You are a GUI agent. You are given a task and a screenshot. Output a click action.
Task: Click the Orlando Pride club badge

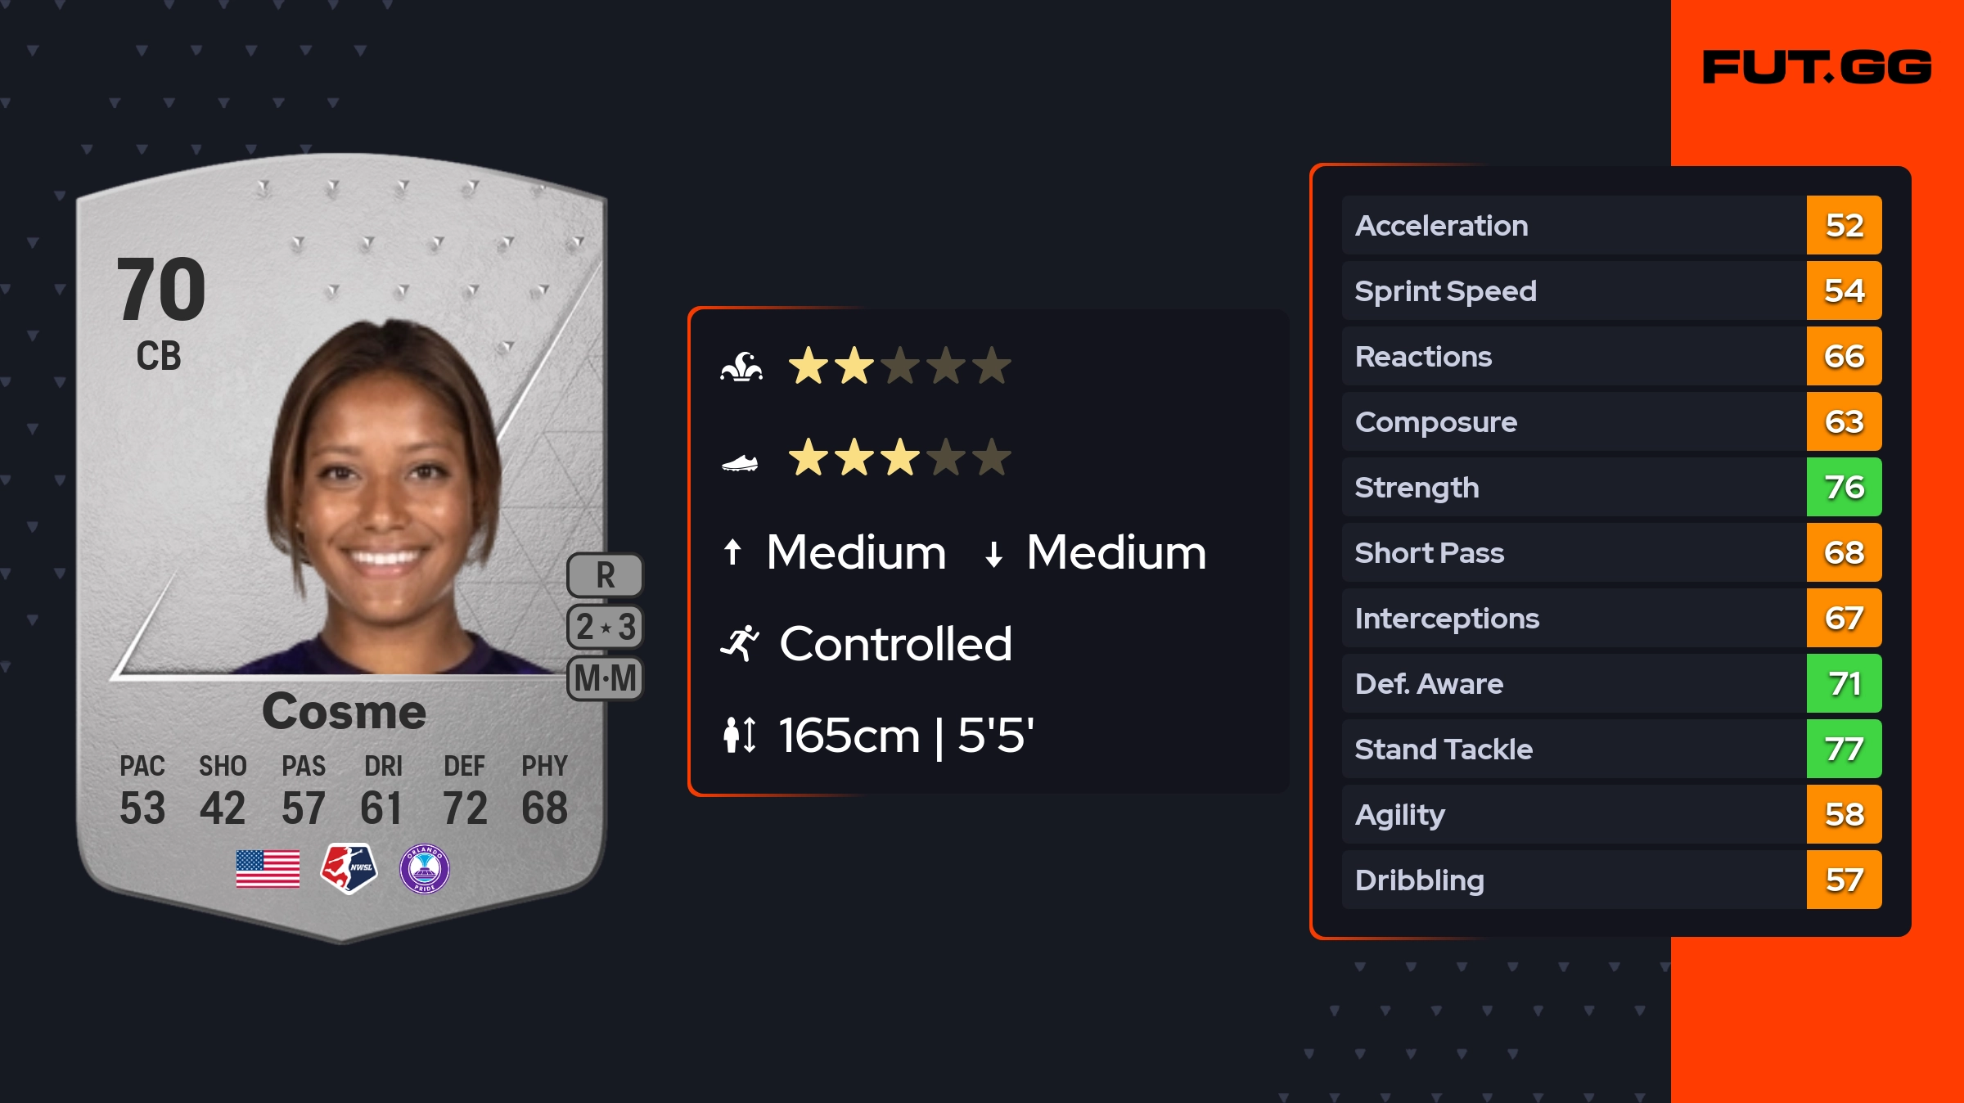pyautogui.click(x=424, y=868)
